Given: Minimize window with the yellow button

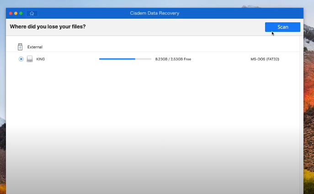Looking at the screenshot, I should [x=16, y=13].
